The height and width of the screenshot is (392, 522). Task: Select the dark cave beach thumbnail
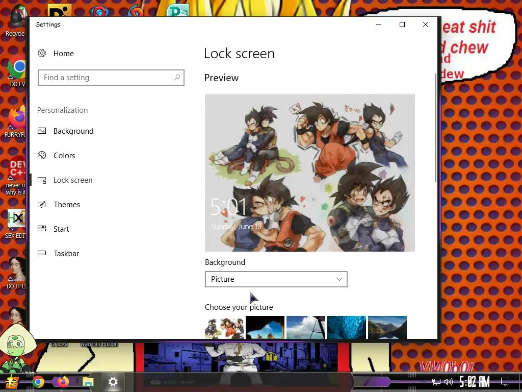(x=265, y=327)
